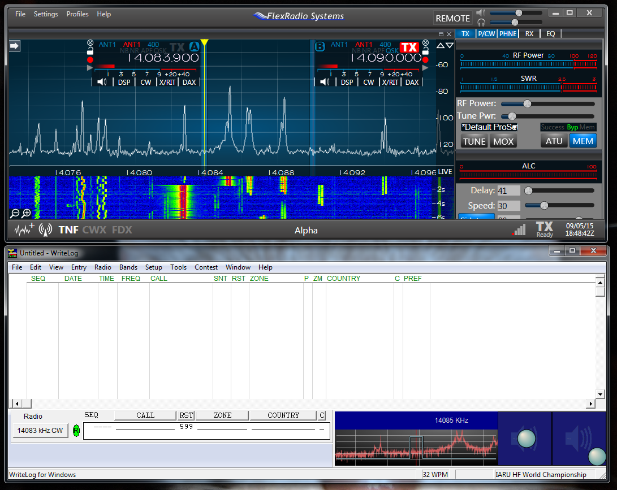Viewport: 617px width, 490px height.
Task: Open the DSP menu for slice B
Action: tap(347, 82)
